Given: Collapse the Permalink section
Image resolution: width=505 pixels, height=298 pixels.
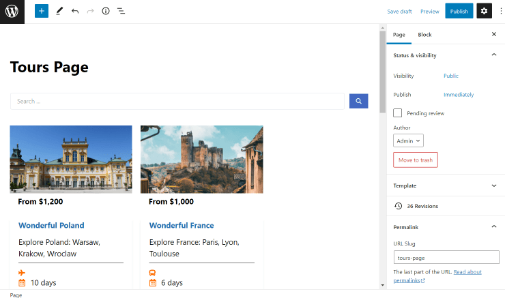Looking at the screenshot, I should click(493, 226).
